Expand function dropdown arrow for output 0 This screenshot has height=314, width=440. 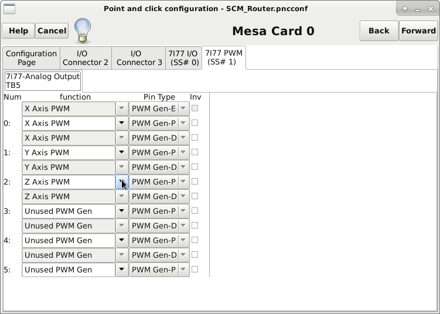[121, 124]
